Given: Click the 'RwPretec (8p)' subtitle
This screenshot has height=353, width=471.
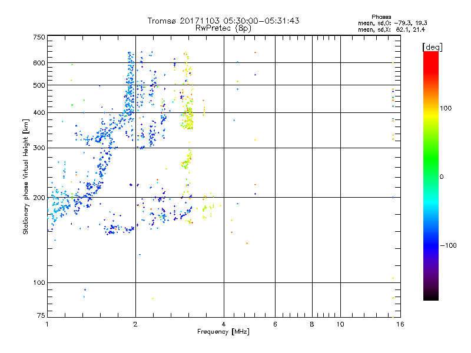Looking at the screenshot, I should (x=223, y=28).
